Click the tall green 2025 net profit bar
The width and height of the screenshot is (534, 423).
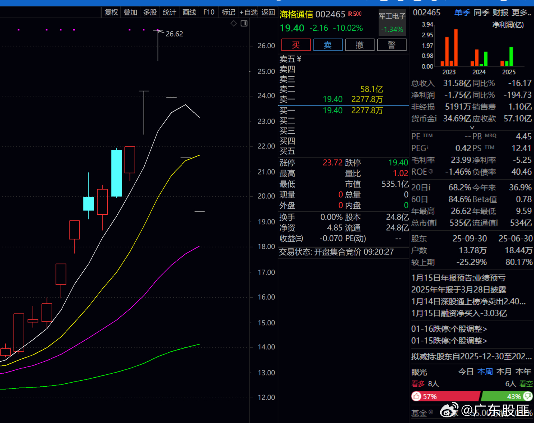(511, 56)
